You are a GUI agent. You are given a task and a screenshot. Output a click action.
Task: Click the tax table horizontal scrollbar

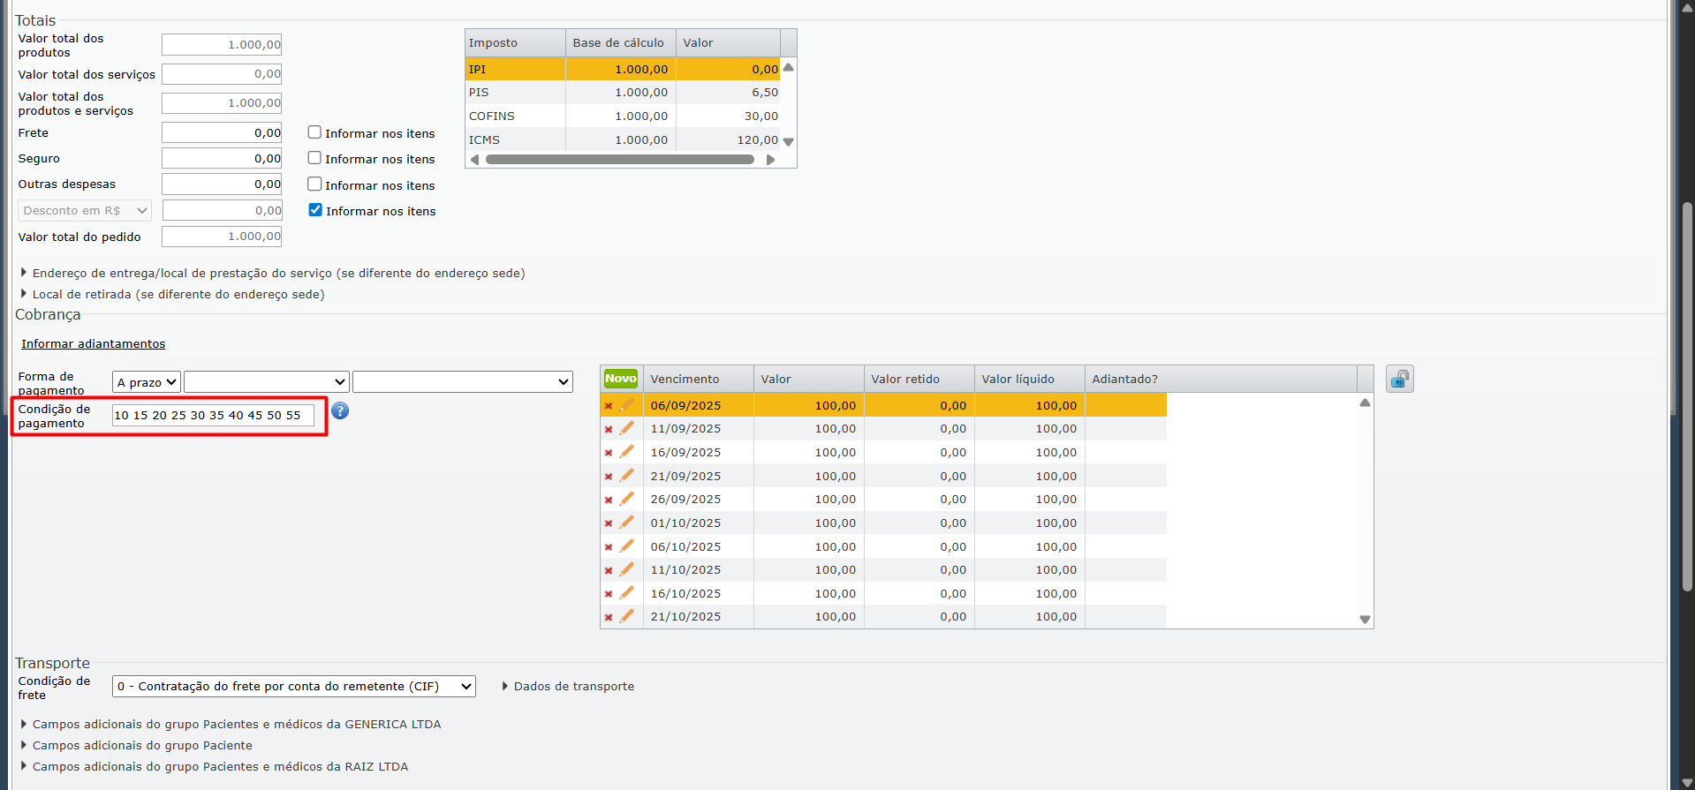620,160
